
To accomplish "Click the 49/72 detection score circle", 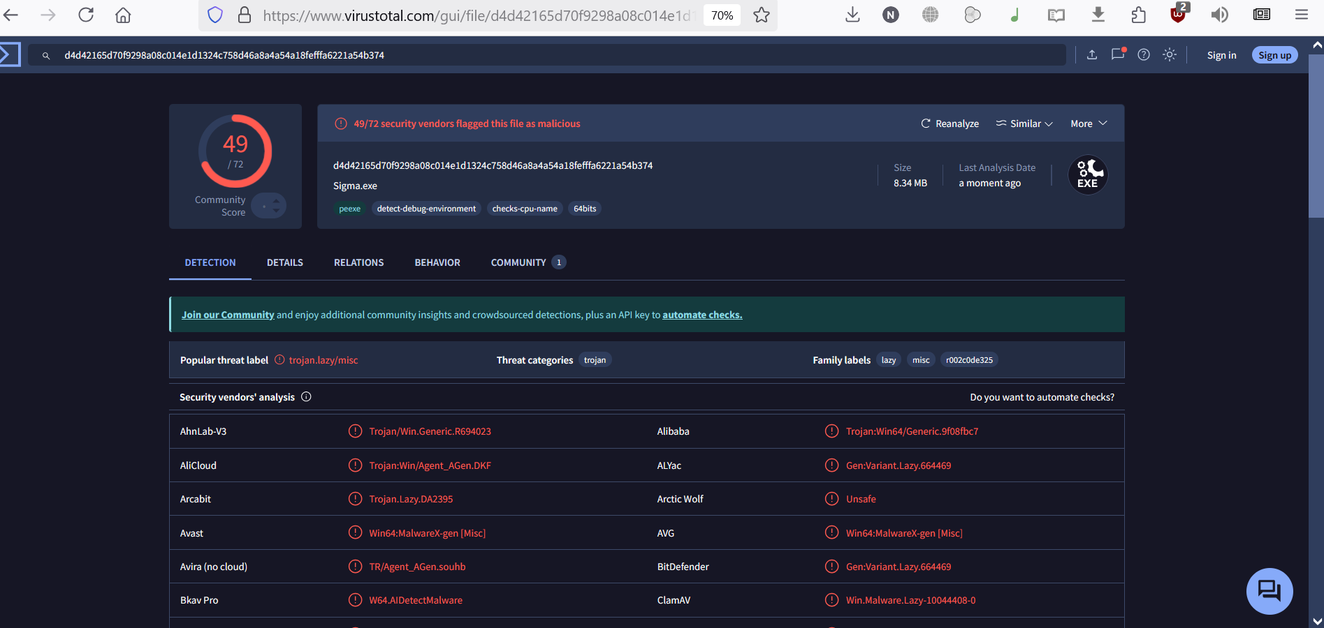I will click(235, 151).
